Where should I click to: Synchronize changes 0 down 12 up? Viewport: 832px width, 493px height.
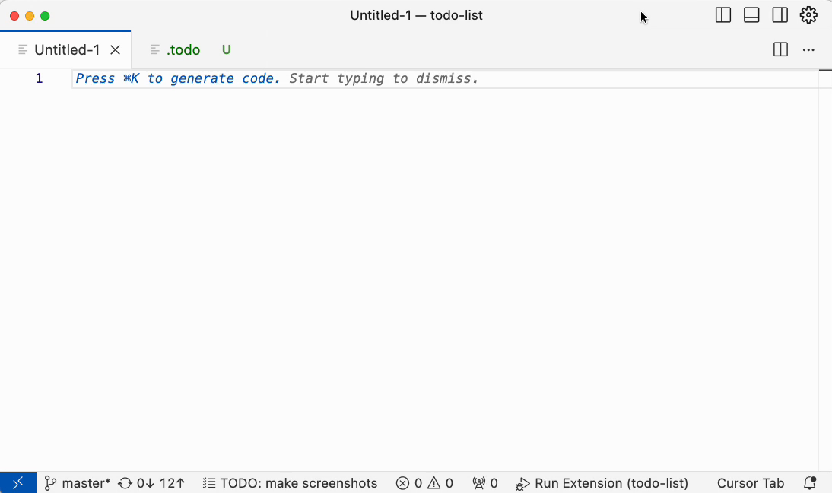tap(151, 483)
